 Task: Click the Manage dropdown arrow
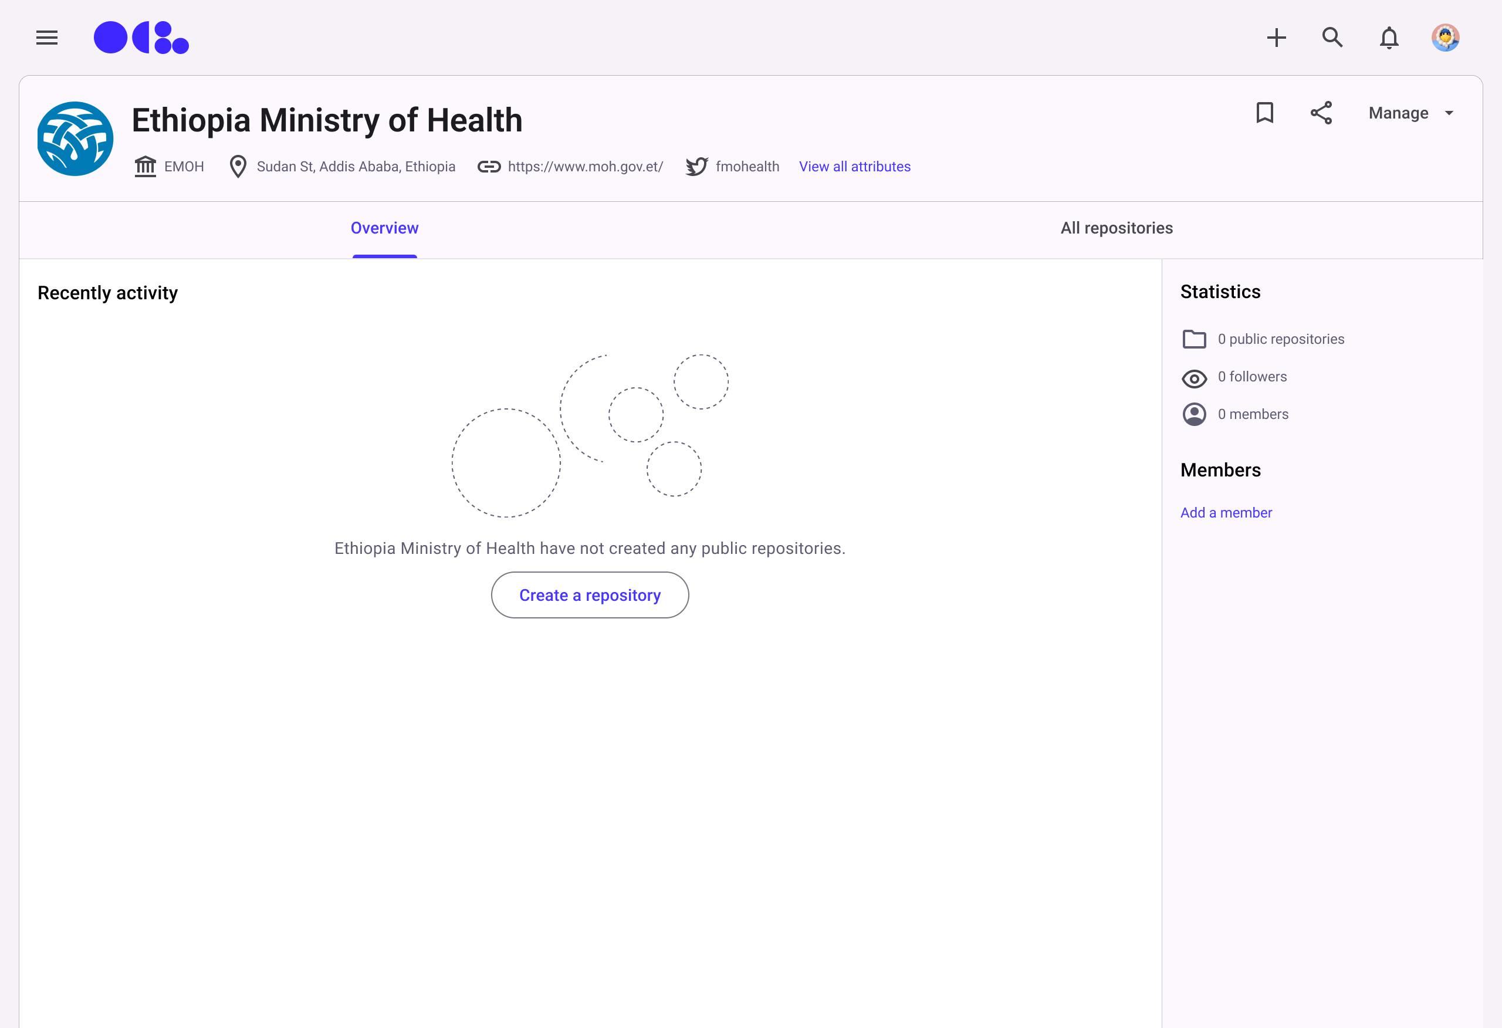1450,113
